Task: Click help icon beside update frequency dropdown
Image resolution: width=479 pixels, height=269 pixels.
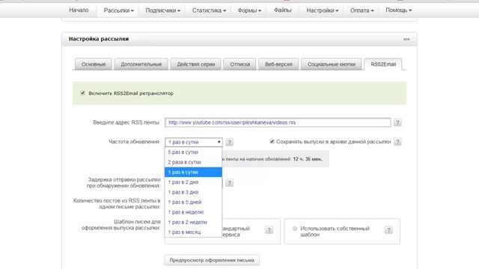Action: tap(230, 142)
